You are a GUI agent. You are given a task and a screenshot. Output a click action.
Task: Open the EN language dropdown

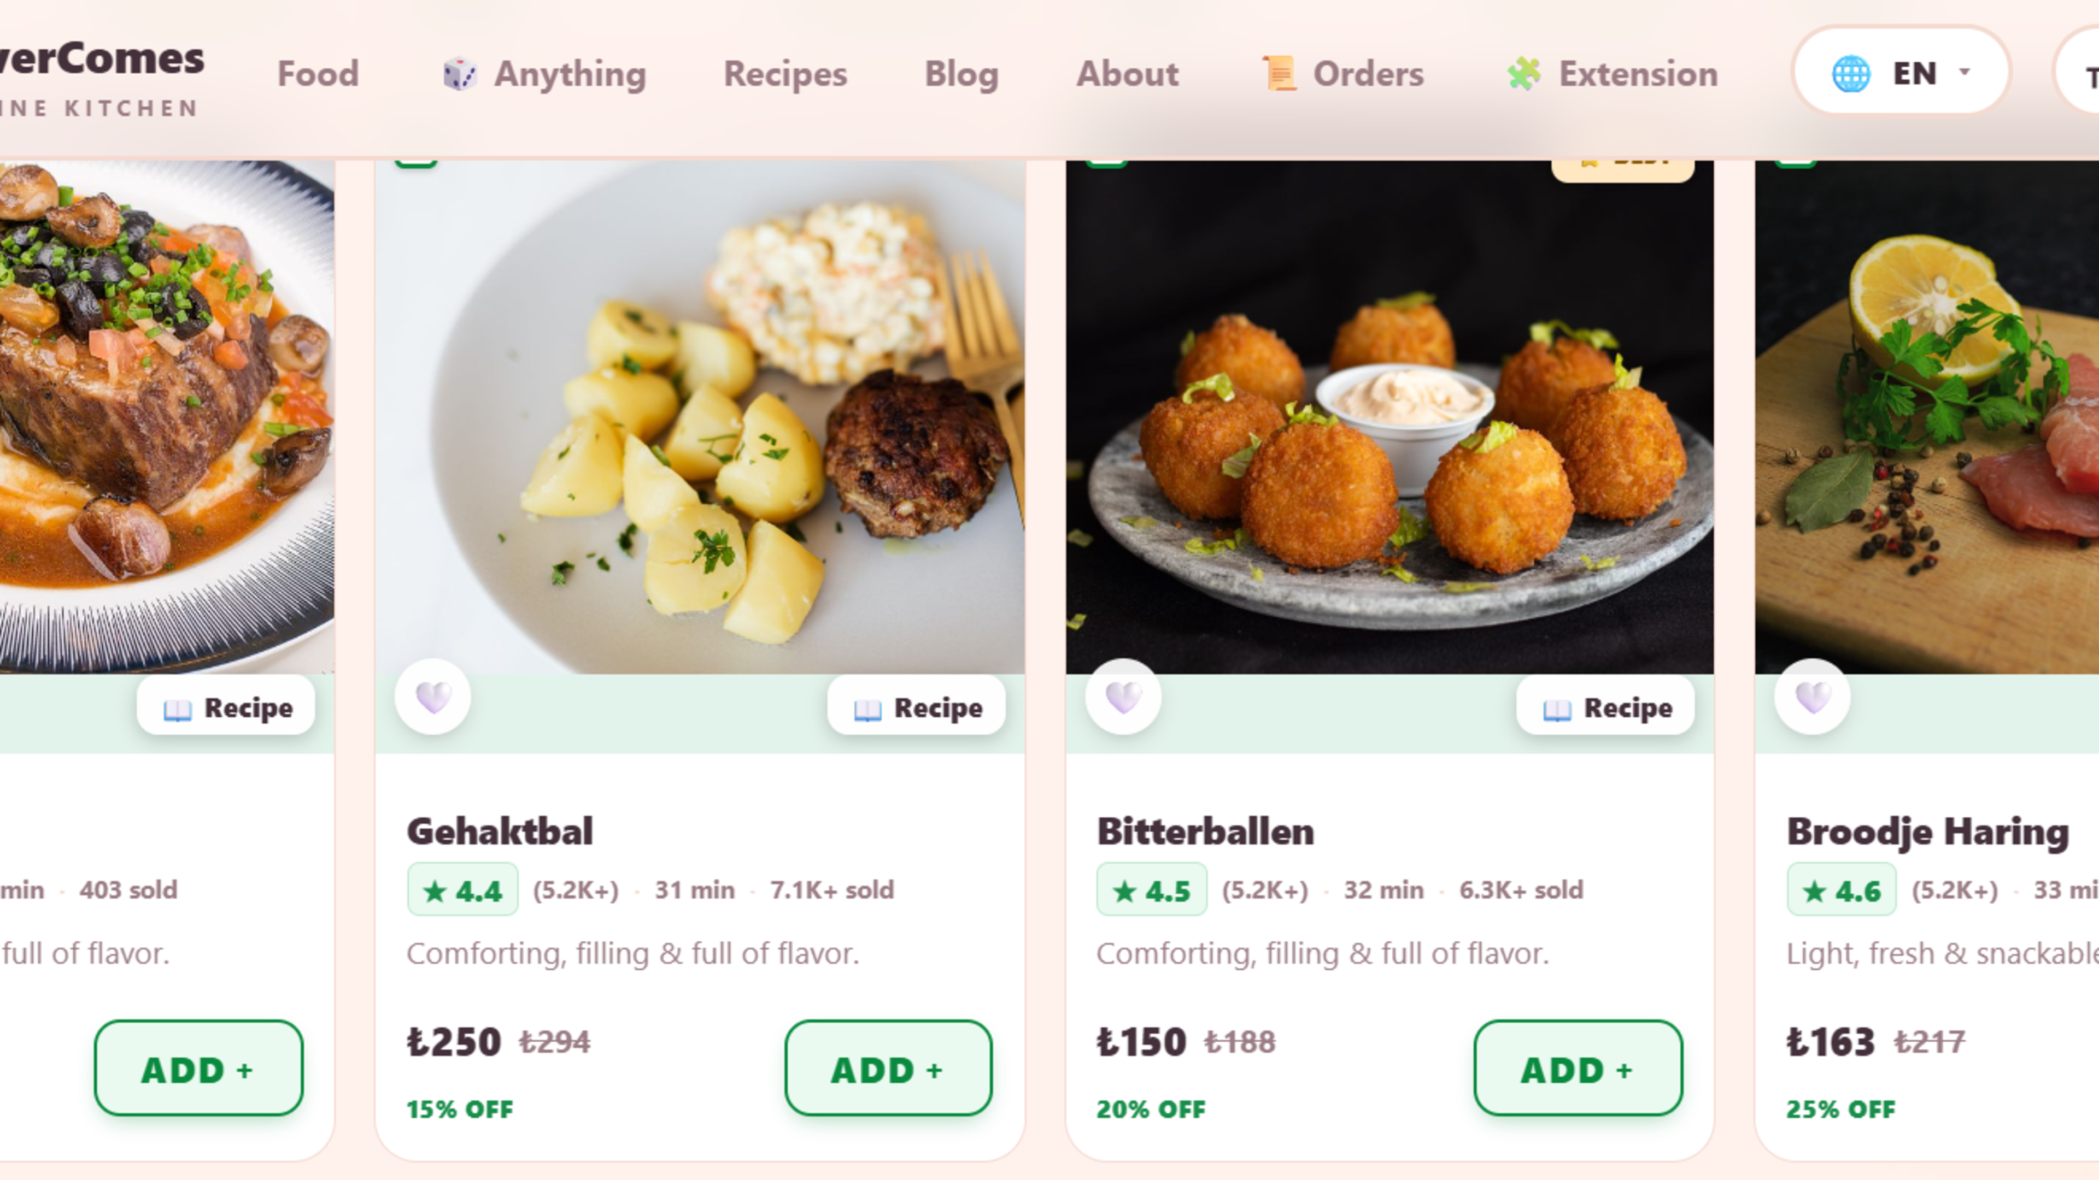(x=1900, y=73)
